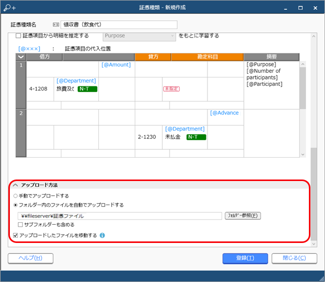The width and height of the screenshot is (325, 282).
Task: Click the main panel scrollbar down arrow
Action: pyautogui.click(x=314, y=244)
